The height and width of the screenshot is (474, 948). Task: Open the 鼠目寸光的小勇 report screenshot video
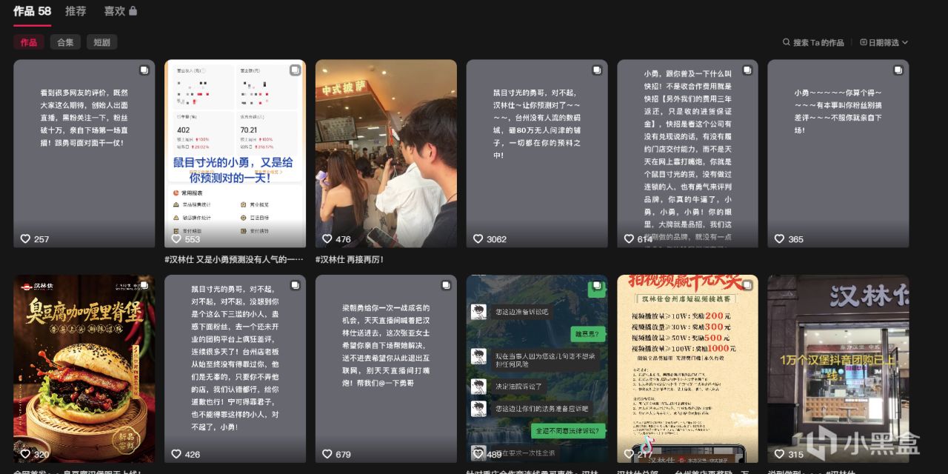coord(235,153)
